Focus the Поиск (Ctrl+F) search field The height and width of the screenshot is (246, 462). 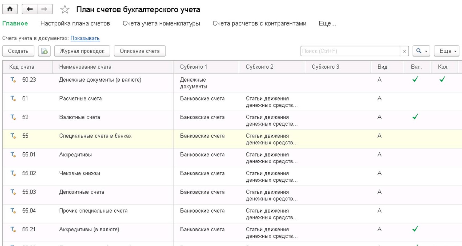[350, 51]
